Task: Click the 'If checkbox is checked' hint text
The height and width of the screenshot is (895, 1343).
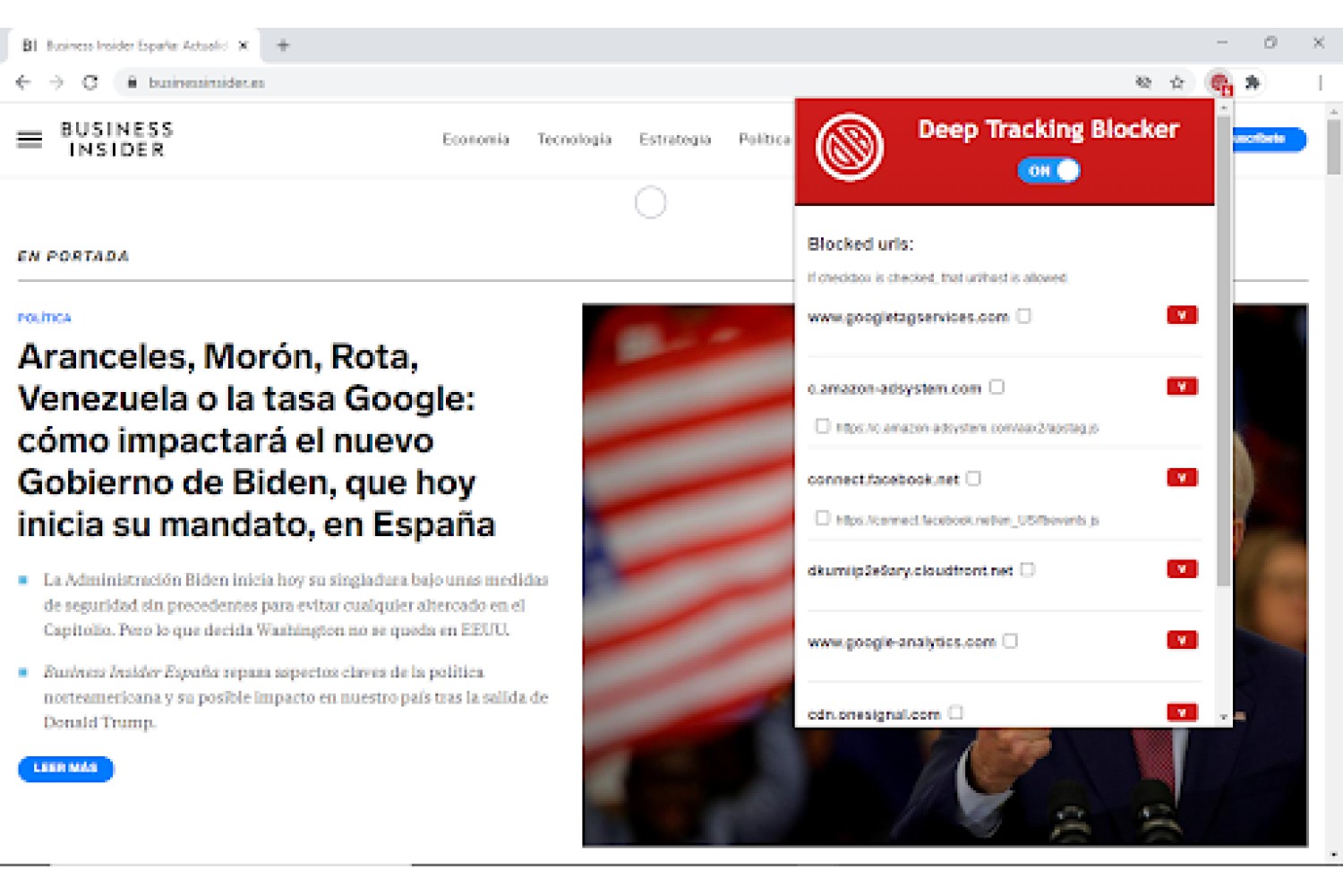Action: 937,278
